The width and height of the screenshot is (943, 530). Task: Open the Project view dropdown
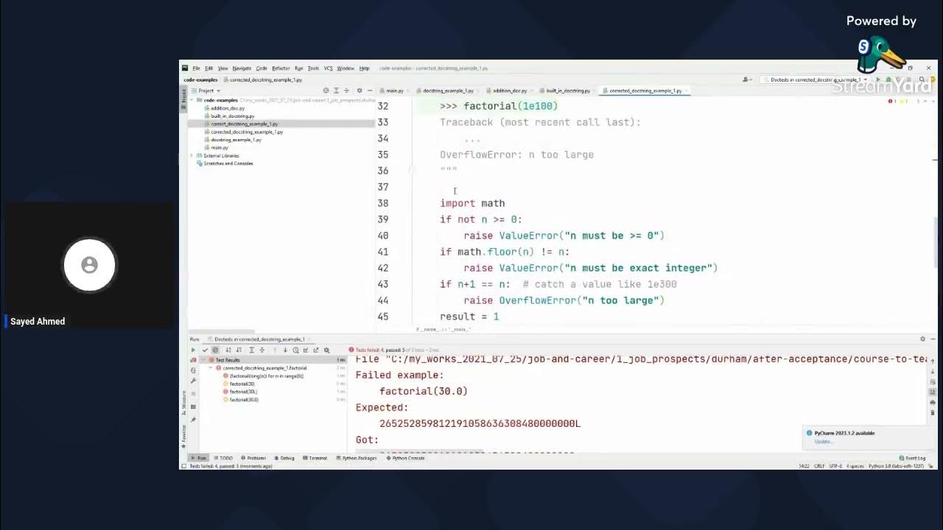coord(209,91)
